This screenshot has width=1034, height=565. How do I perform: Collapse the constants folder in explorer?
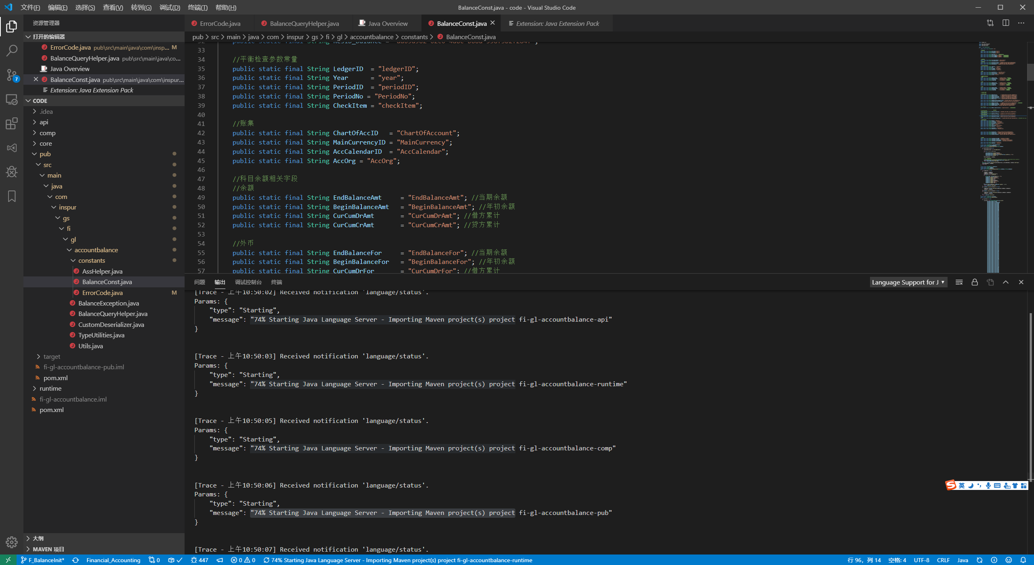92,260
